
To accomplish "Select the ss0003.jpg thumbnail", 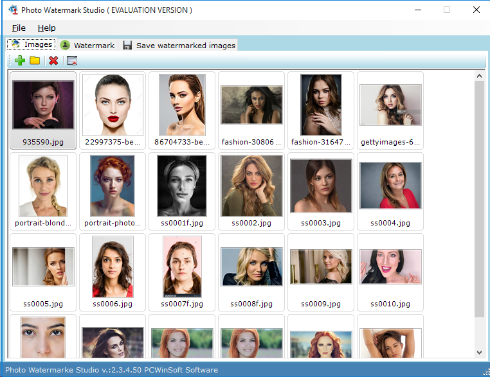I will coord(321,191).
